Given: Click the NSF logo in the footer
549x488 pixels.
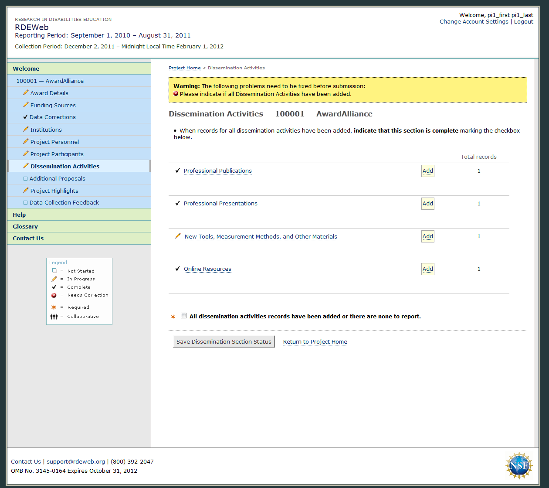Looking at the screenshot, I should (x=518, y=465).
